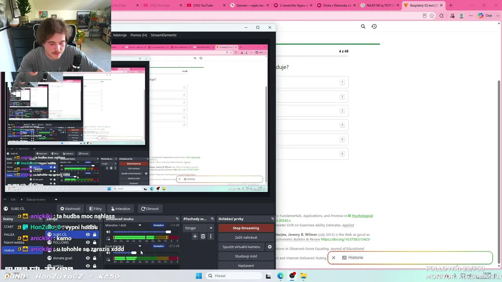Click Spustit virtuální kameru button
Image resolution: width=502 pixels, height=282 pixels.
[x=241, y=247]
